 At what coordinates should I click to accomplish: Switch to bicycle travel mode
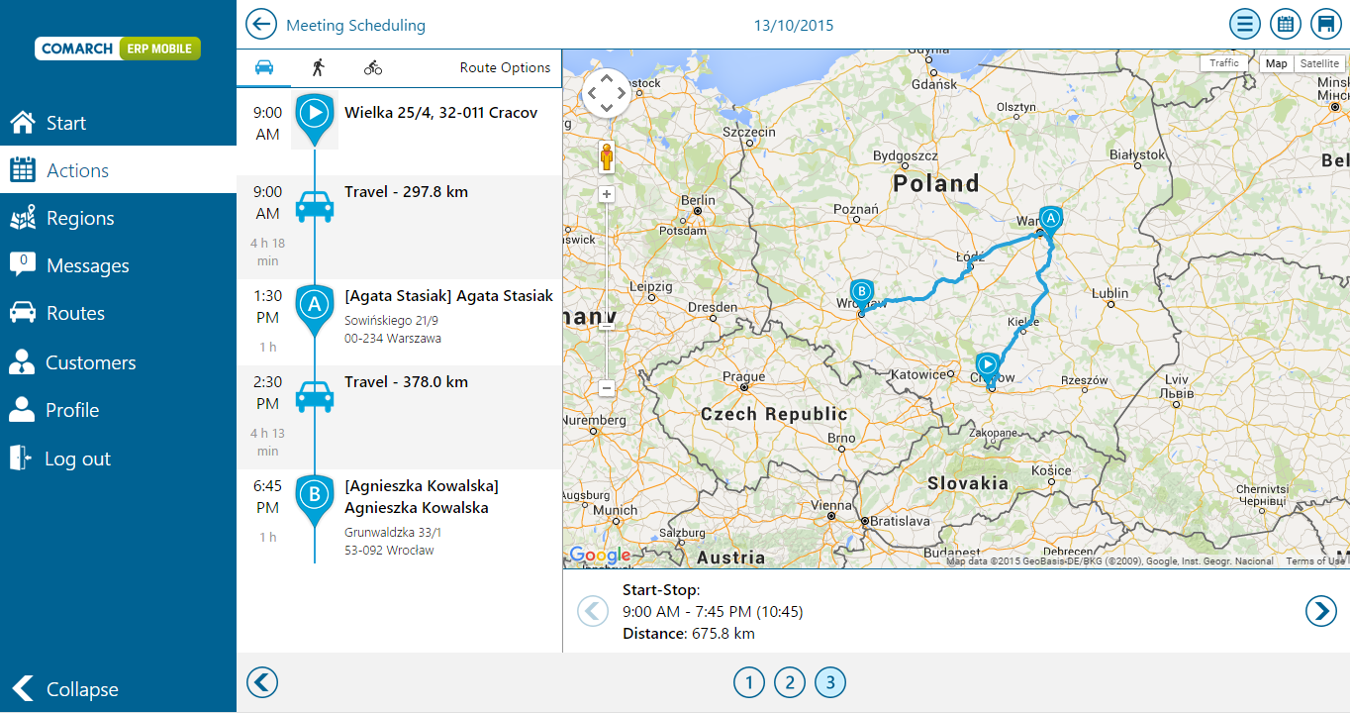(x=373, y=67)
